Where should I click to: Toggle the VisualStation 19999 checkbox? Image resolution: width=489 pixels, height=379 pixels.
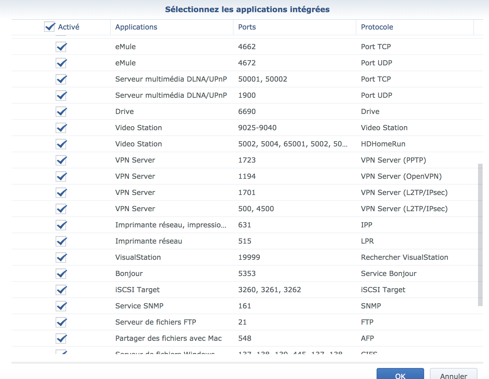pyautogui.click(x=61, y=257)
